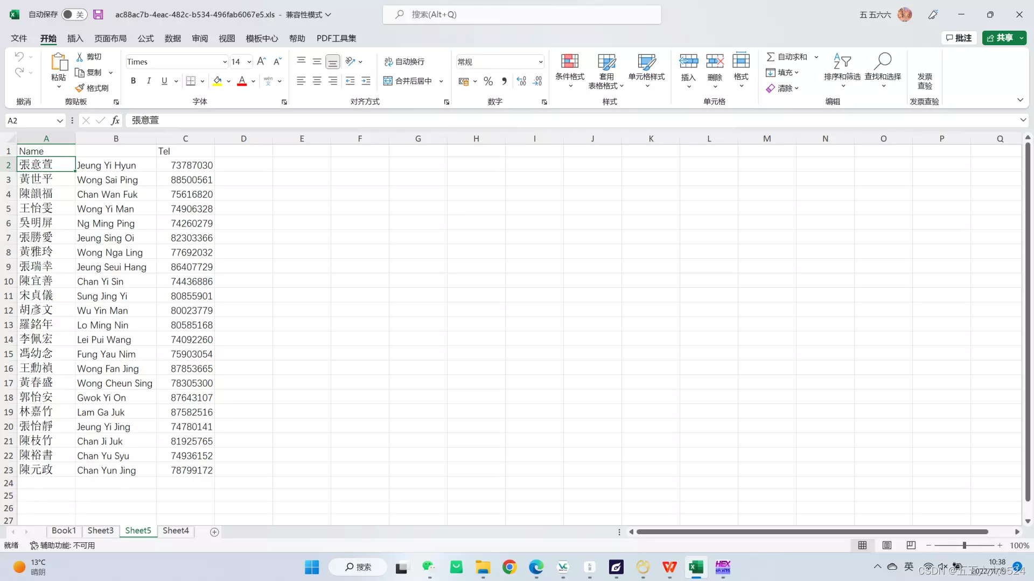Image resolution: width=1034 pixels, height=581 pixels.
Task: Click the Percent Style icon
Action: 488,81
